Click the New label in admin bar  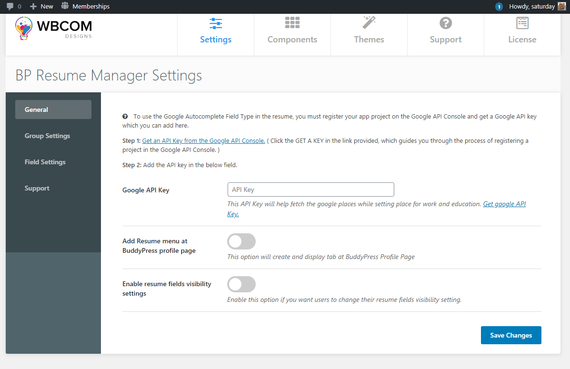[x=47, y=6]
